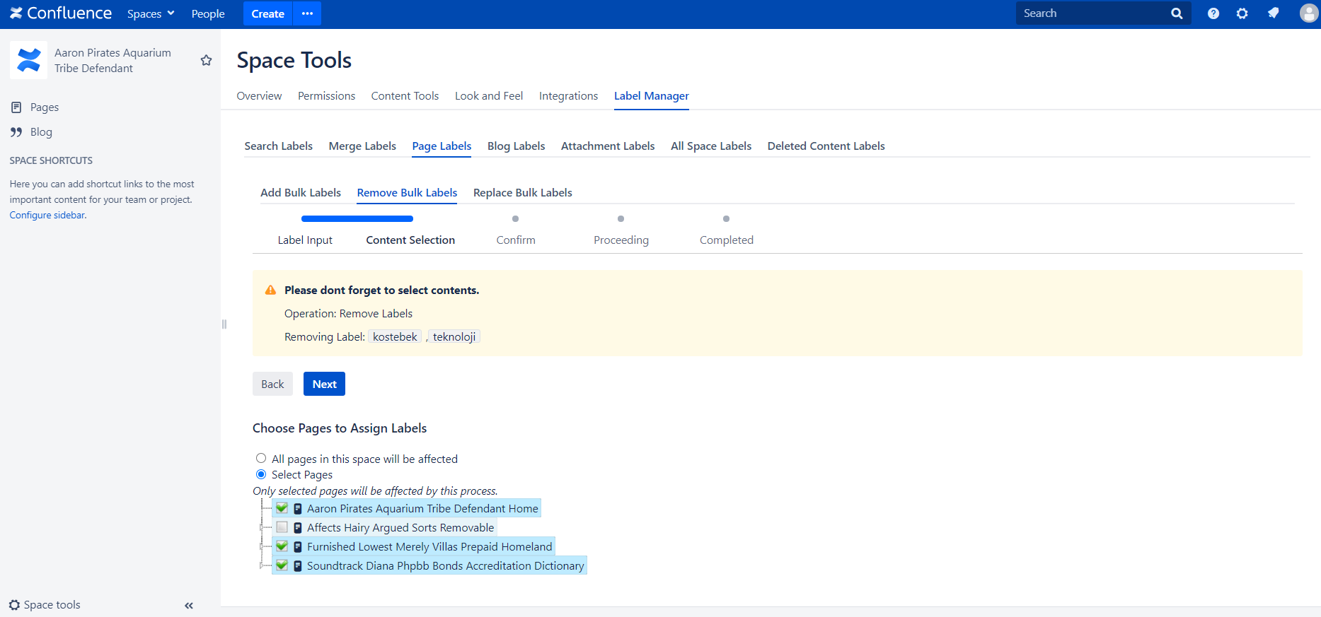Click the Content Selection step label
Viewport: 1321px width, 617px height.
coord(410,240)
